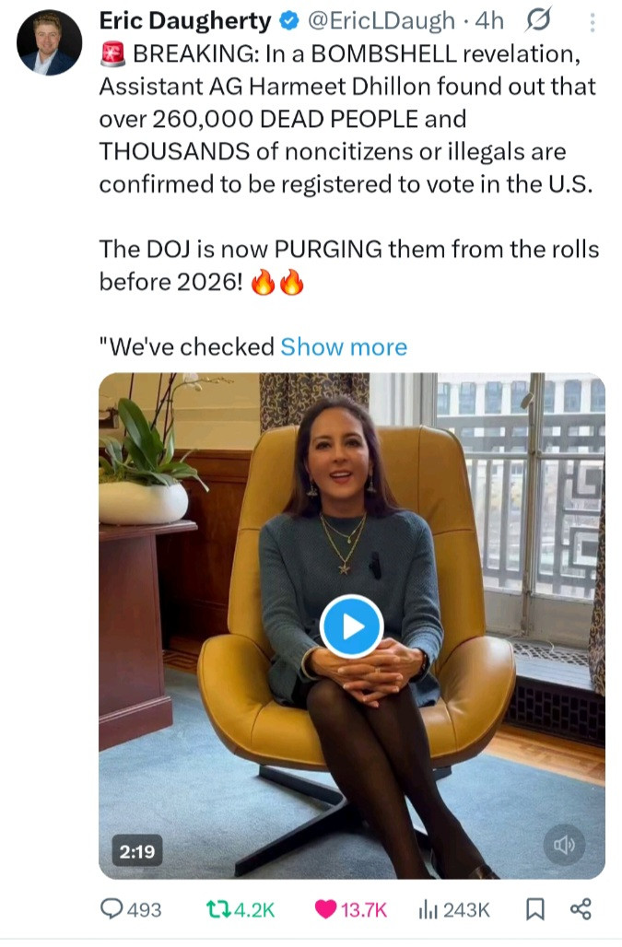Click the 2:19 video duration badge
The width and height of the screenshot is (622, 947).
point(136,852)
